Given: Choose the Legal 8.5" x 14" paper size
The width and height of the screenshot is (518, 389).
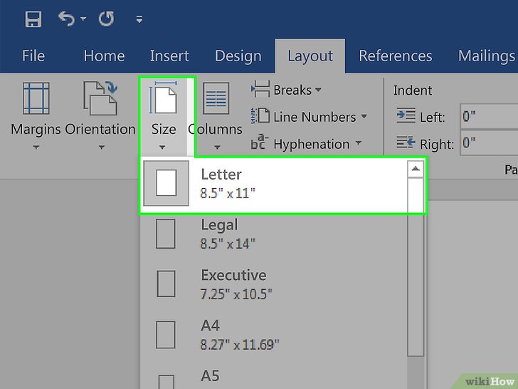Looking at the screenshot, I should 274,234.
